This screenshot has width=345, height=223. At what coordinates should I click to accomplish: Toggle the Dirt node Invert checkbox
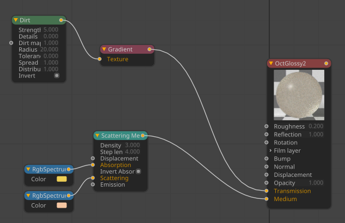56,76
